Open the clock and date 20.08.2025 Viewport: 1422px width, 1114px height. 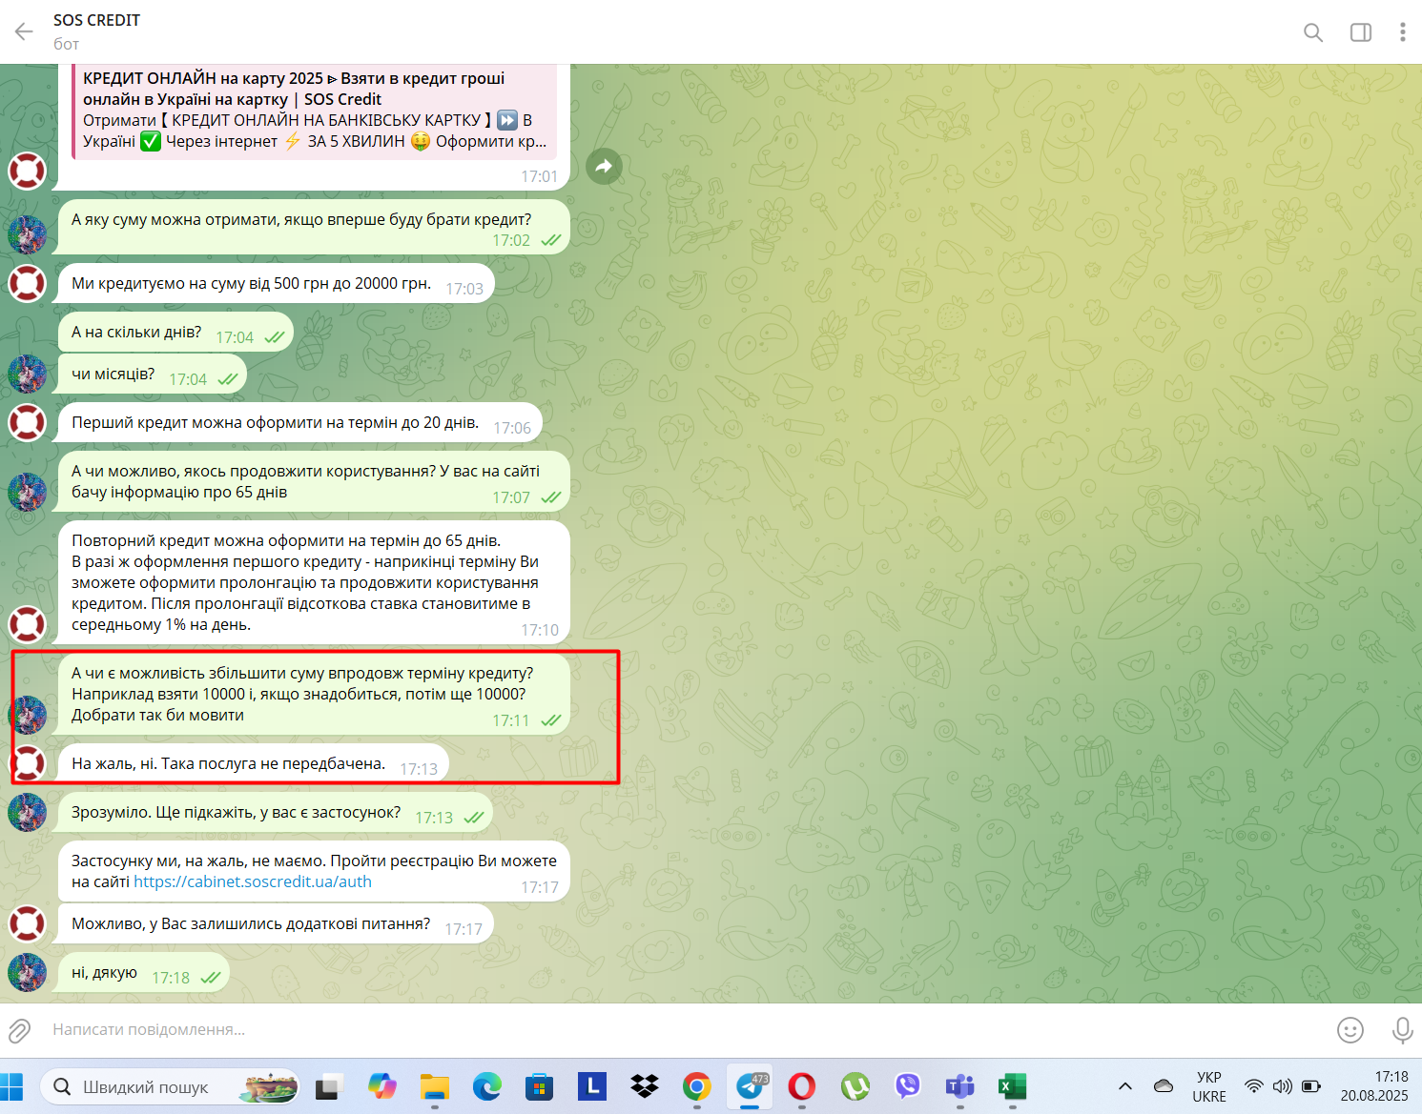tap(1374, 1086)
